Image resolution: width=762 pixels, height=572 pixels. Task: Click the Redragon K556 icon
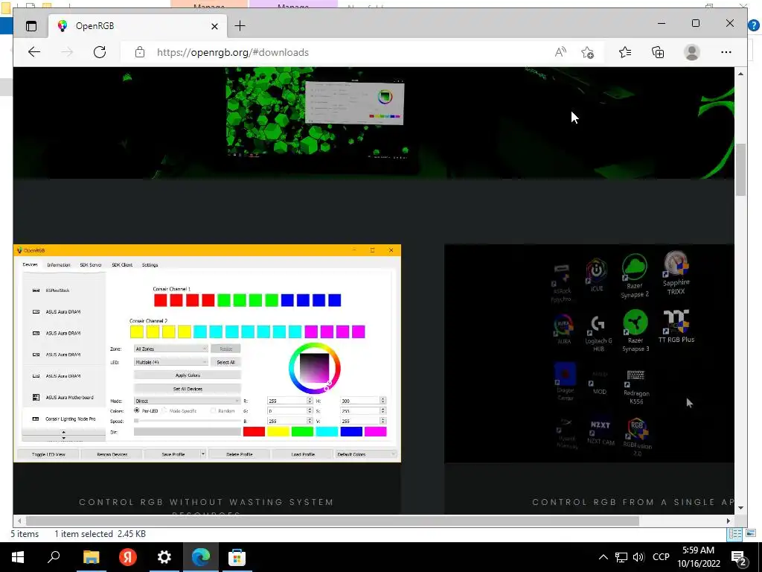click(x=636, y=387)
